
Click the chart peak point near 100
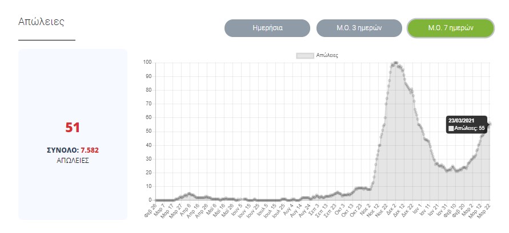[395, 63]
